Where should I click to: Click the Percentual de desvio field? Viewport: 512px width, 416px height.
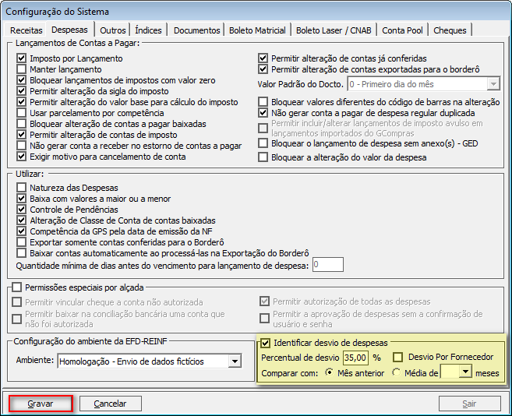tap(355, 358)
